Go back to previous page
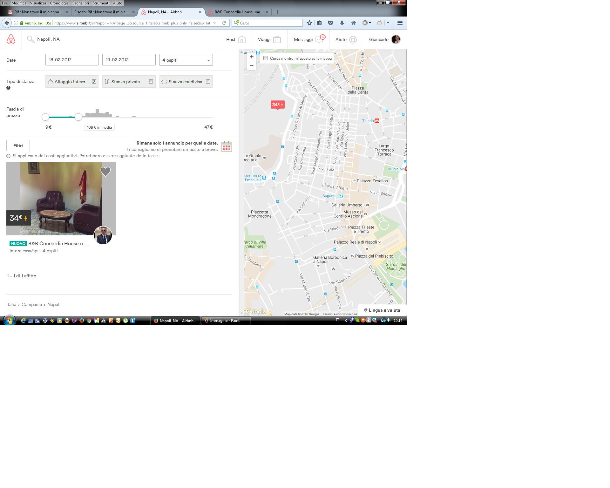This screenshot has height=488, width=610. (x=7, y=23)
